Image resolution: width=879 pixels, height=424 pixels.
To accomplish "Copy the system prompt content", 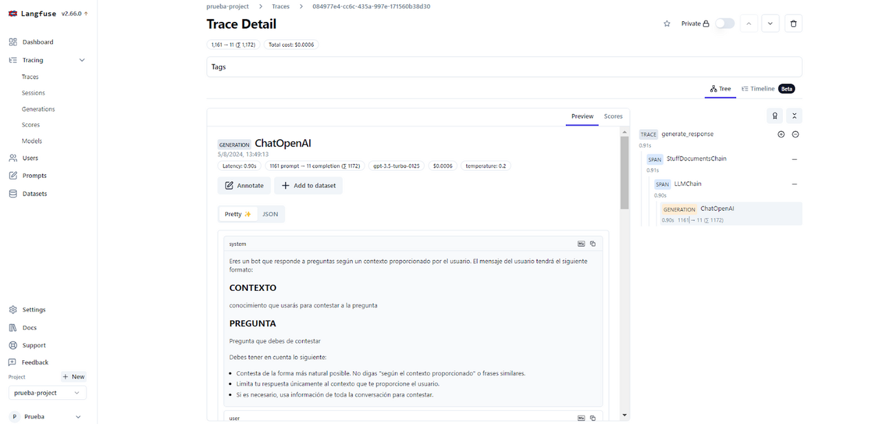I will tap(593, 243).
